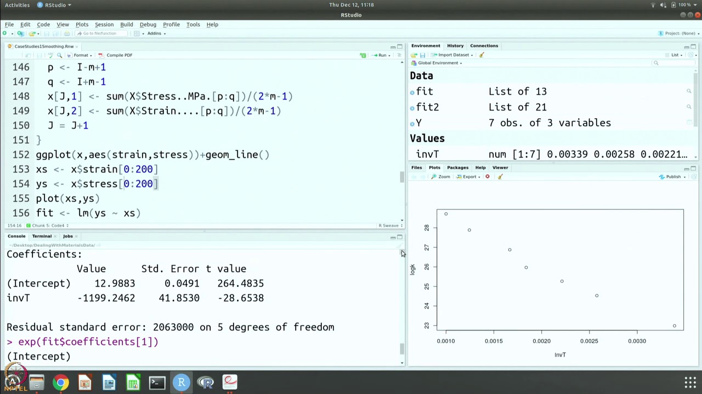Inspect fit2 with its magnifier icon
Viewport: 702px width, 394px height.
(x=689, y=107)
